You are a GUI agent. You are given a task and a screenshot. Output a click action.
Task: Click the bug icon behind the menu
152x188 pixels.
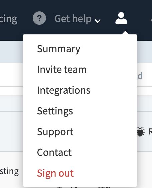[x=141, y=132]
